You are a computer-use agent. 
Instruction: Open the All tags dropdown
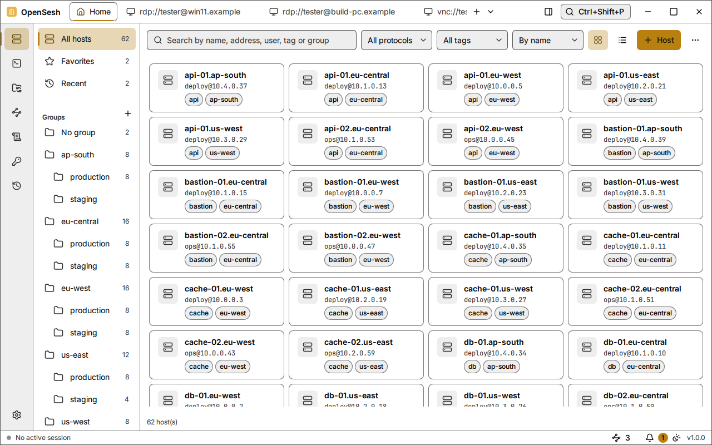472,40
